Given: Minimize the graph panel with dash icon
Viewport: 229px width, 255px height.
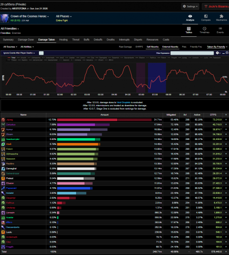Looking at the screenshot, I should [x=224, y=53].
